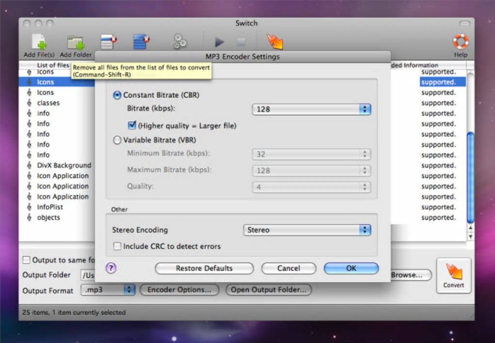
Task: Click the large Convert button at bottom right
Action: pyautogui.click(x=454, y=276)
